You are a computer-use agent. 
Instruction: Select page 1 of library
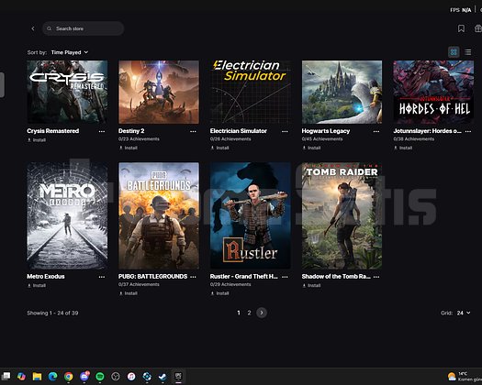coord(239,313)
